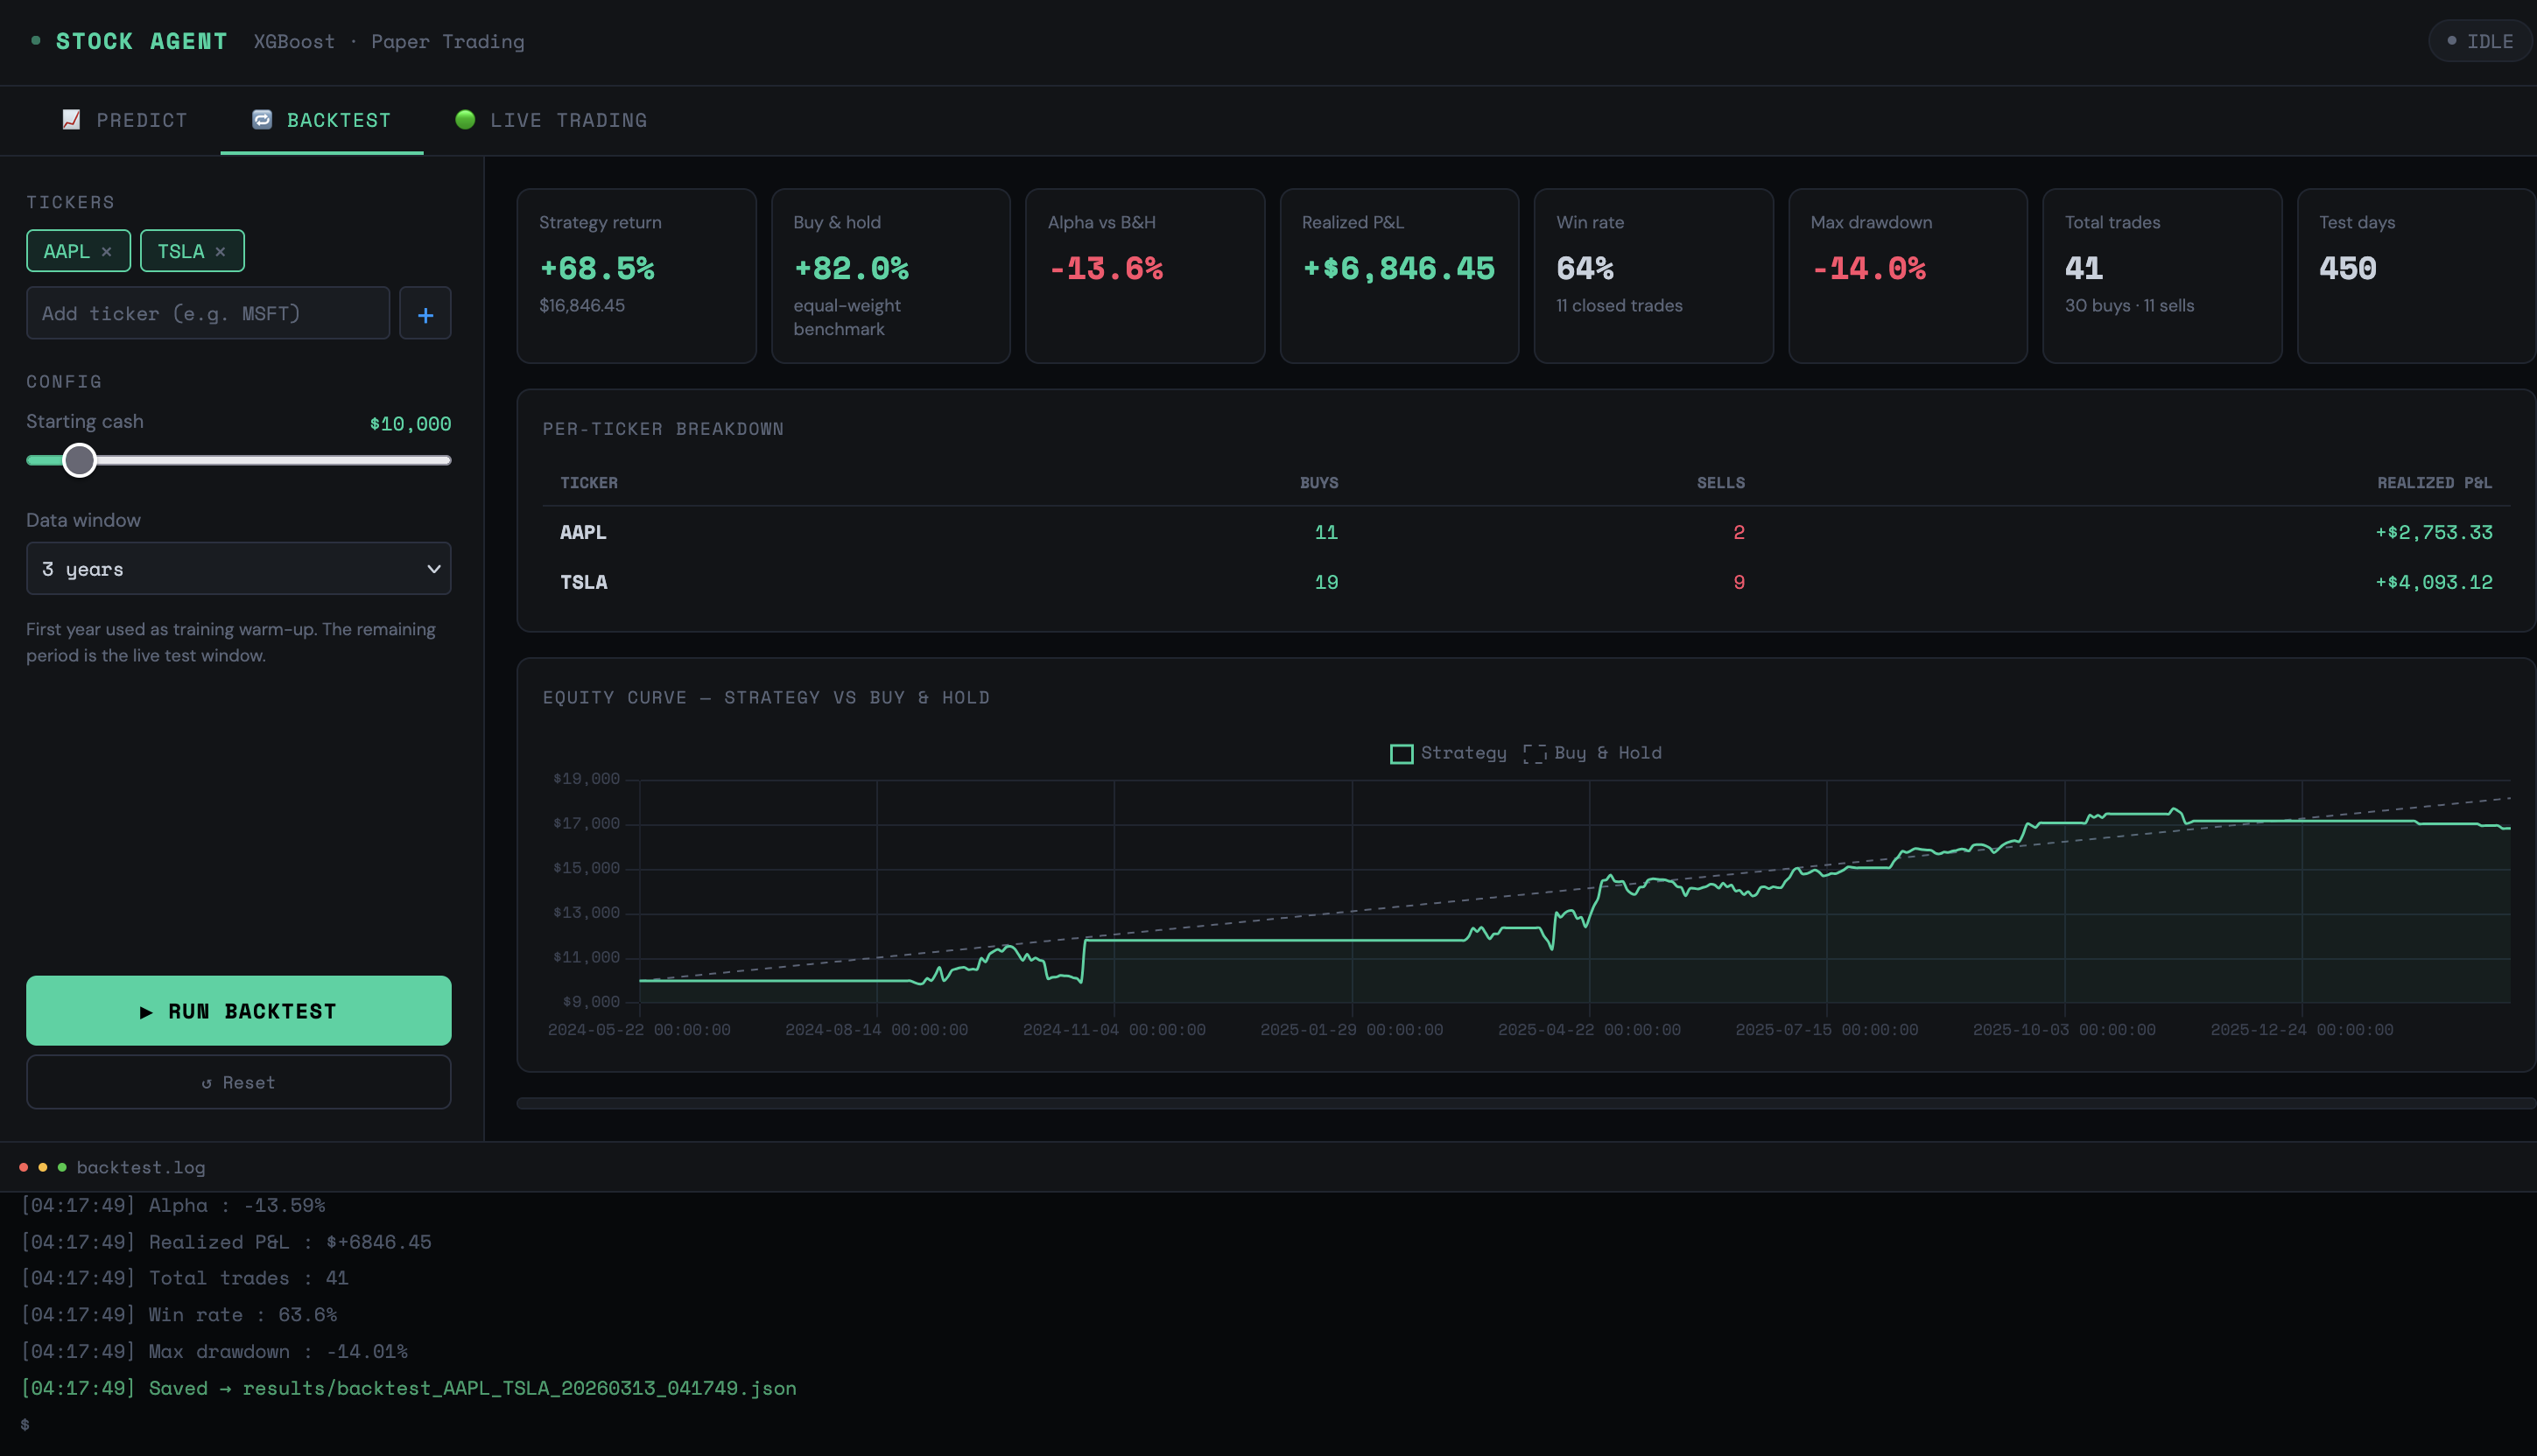Remove the TSLA ticker chip
This screenshot has height=1456, width=2537.
[x=220, y=252]
